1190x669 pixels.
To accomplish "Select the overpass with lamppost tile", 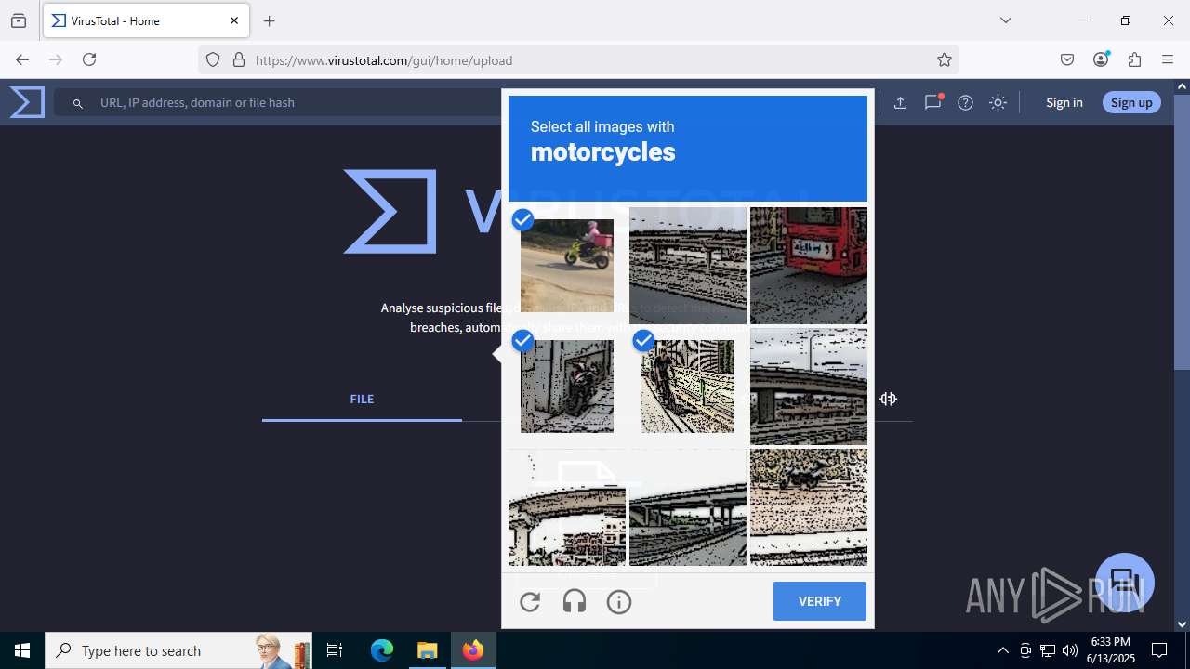I will [809, 387].
